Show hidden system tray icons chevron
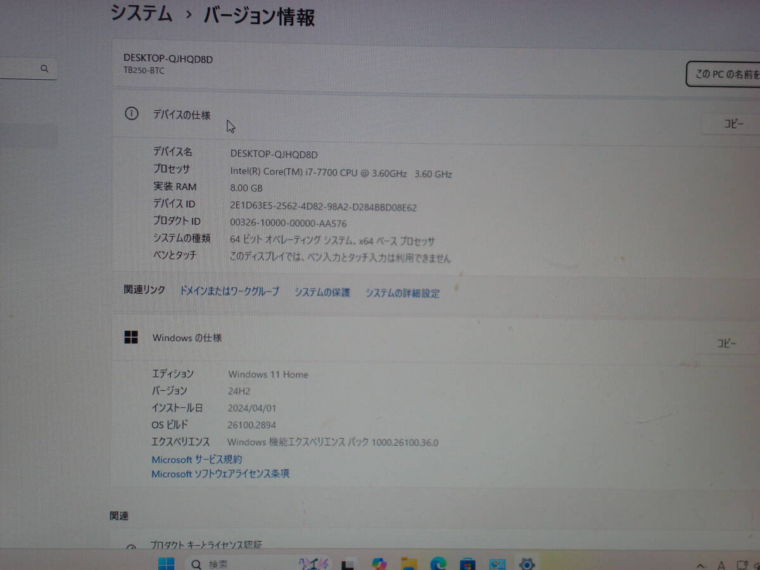Viewport: 760px width, 570px height. pyautogui.click(x=700, y=565)
